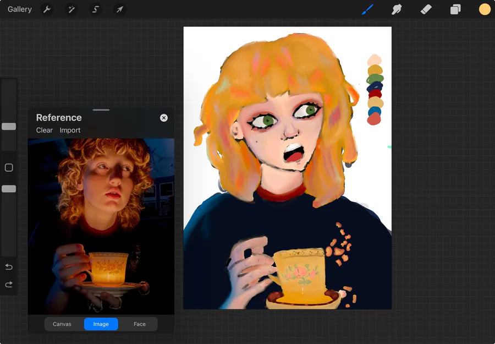Open the Gallery
The width and height of the screenshot is (495, 344).
point(20,9)
